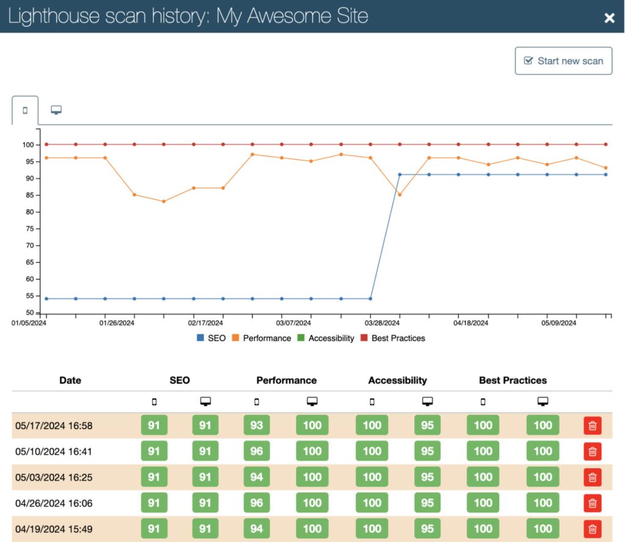Click mobile Performance score 93 for 05/17/2024
The image size is (625, 542).
click(x=257, y=425)
